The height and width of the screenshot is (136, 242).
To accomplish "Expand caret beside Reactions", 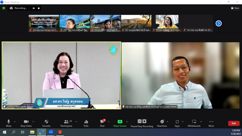I will click(167, 122).
